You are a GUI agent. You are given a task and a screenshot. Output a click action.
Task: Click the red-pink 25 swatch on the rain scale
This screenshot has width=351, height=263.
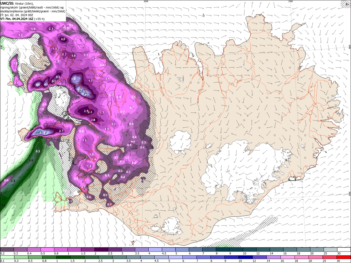[x=330, y=257]
